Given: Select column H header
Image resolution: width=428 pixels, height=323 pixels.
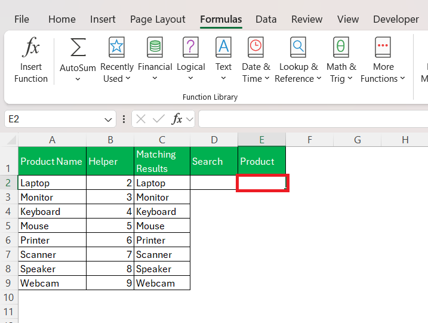Looking at the screenshot, I should pos(405,140).
